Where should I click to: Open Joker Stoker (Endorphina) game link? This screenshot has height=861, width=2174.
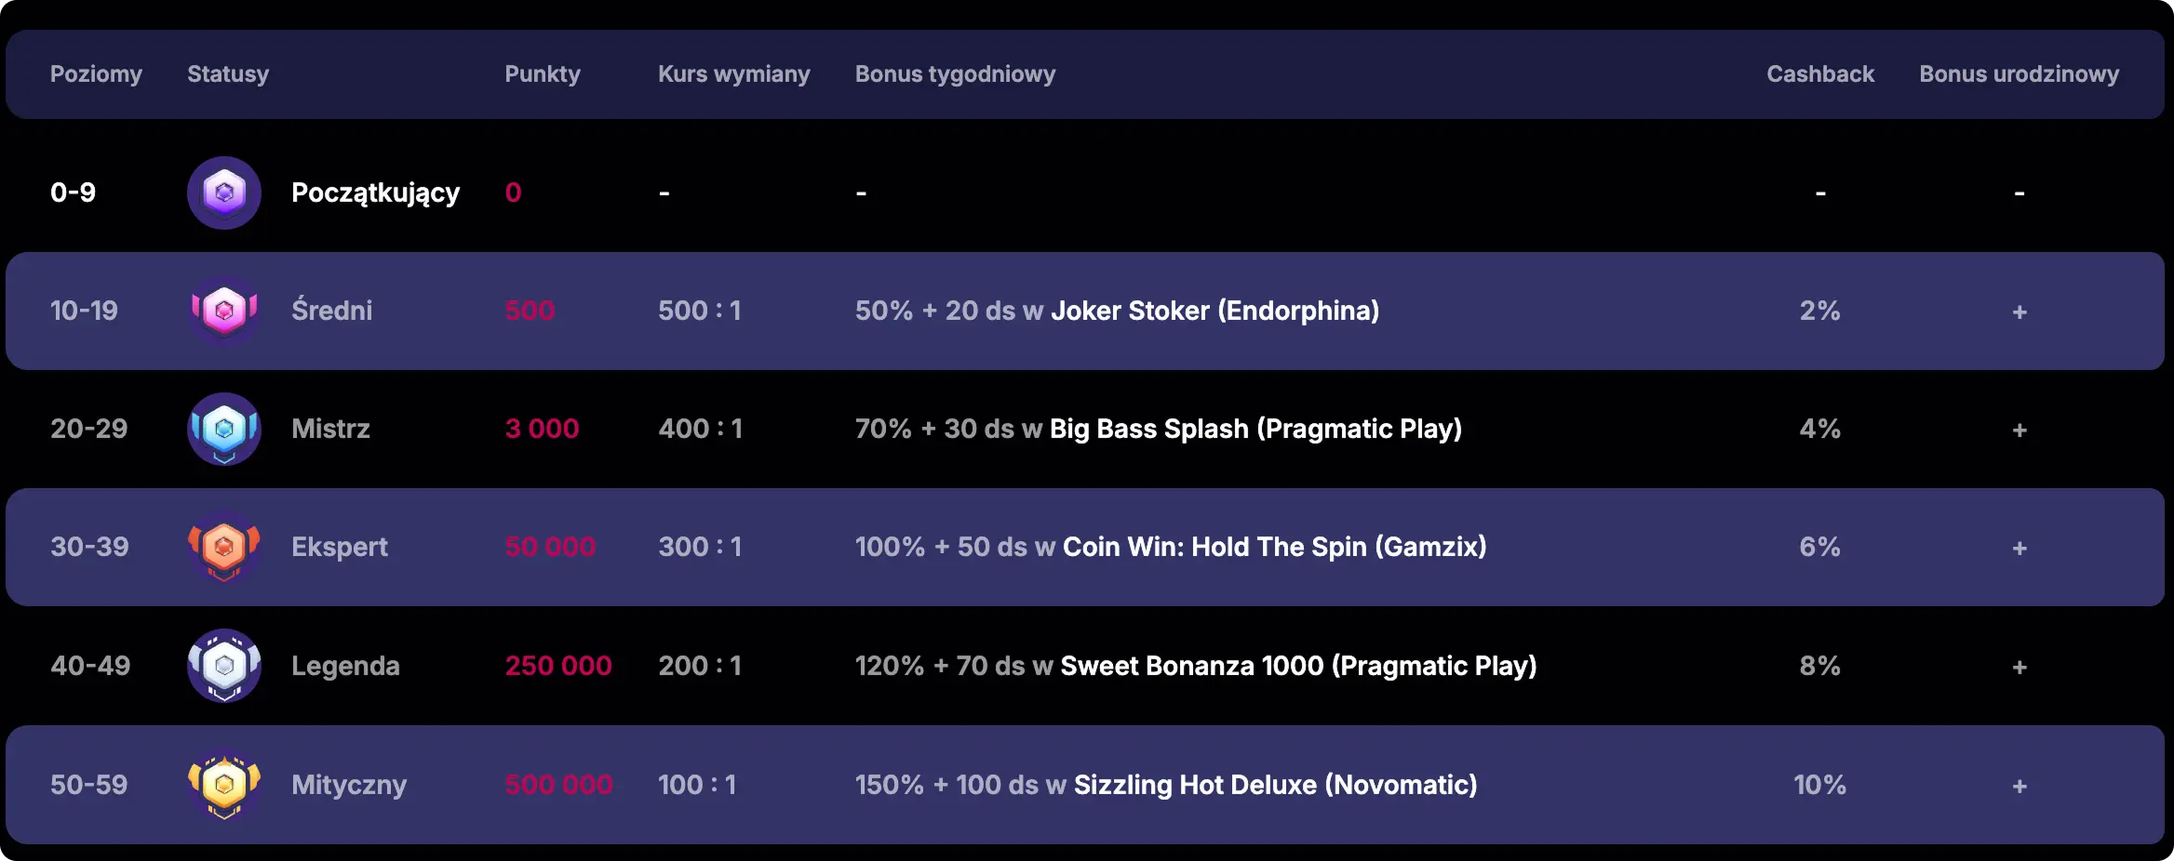1214,311
